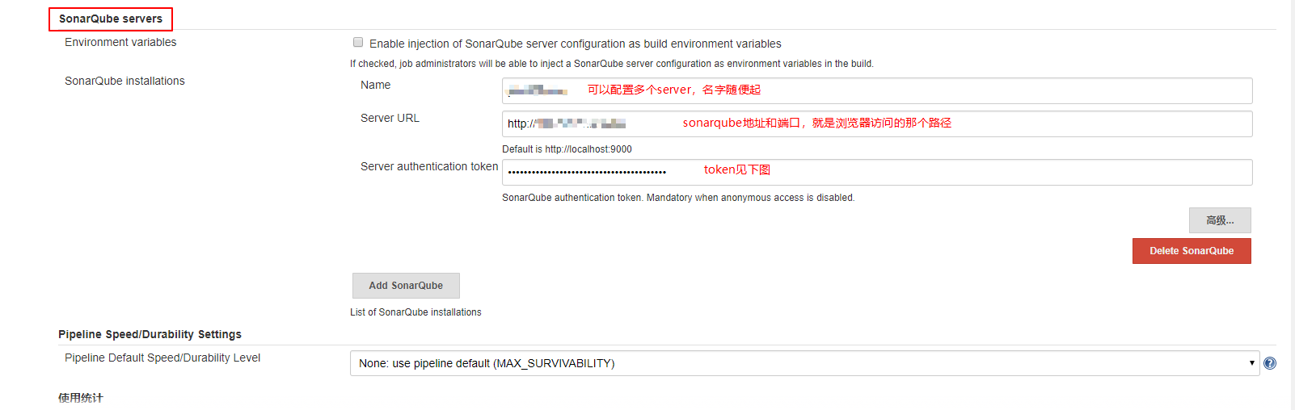The image size is (1295, 410).
Task: Click the Server URL label
Action: coord(390,118)
